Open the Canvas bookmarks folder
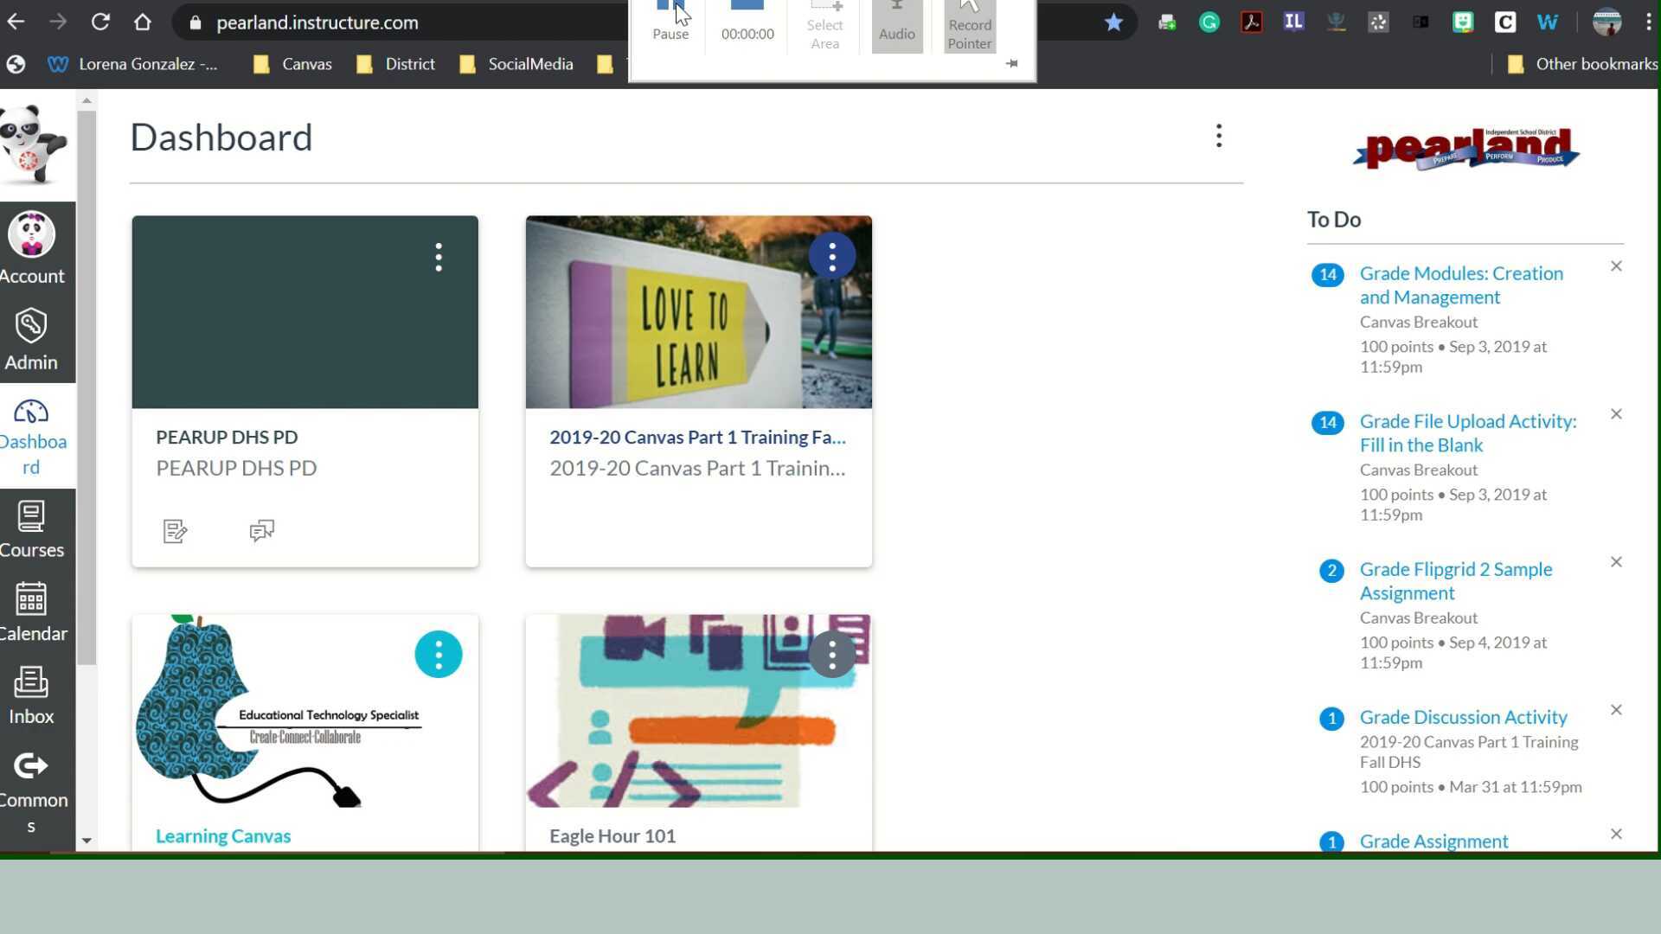Screen dimensions: 1661x934 pyautogui.click(x=293, y=64)
